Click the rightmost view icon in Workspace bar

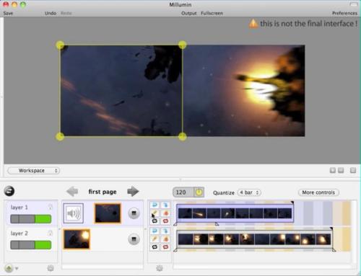(353, 170)
